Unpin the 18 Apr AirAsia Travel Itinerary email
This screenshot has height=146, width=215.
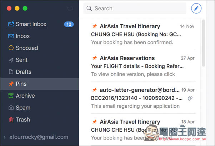95,122
